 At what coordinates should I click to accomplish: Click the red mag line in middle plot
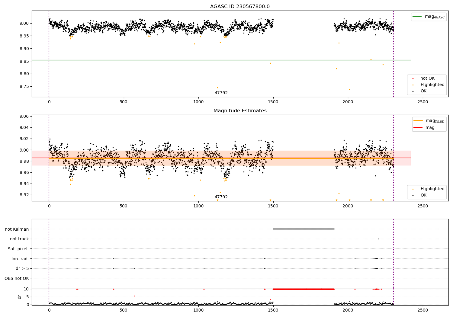coord(221,158)
